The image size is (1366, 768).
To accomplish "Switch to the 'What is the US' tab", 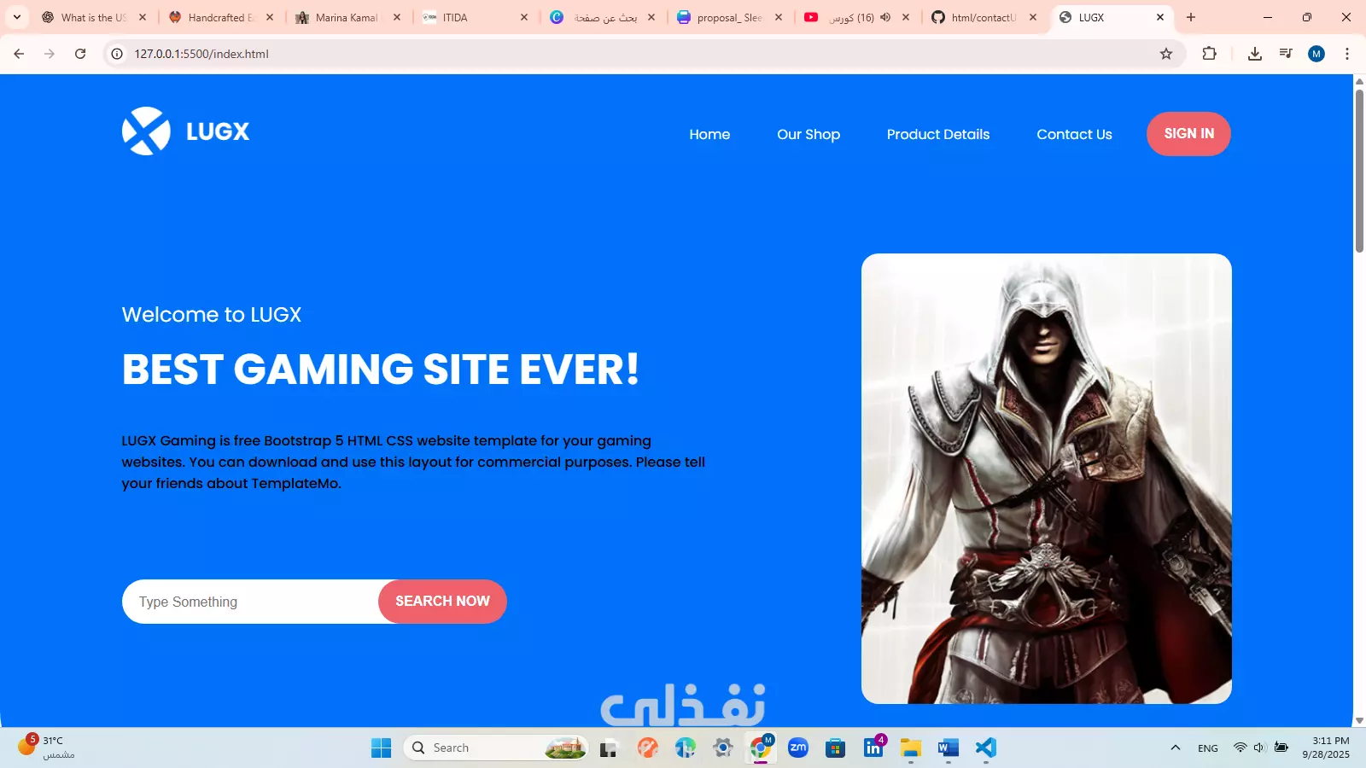I will click(94, 17).
